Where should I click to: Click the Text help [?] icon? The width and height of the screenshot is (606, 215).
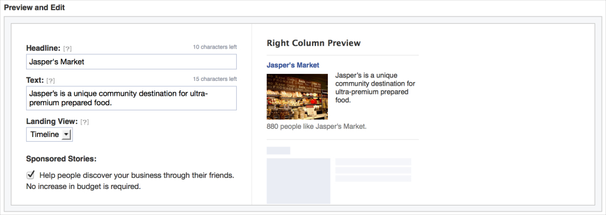tap(50, 81)
